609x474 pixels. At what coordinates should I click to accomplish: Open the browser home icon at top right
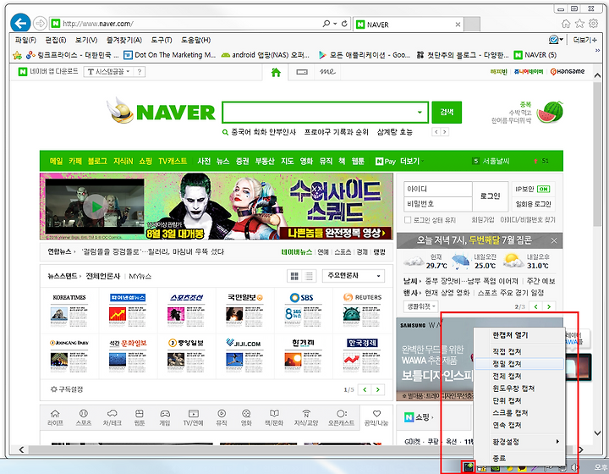(566, 24)
